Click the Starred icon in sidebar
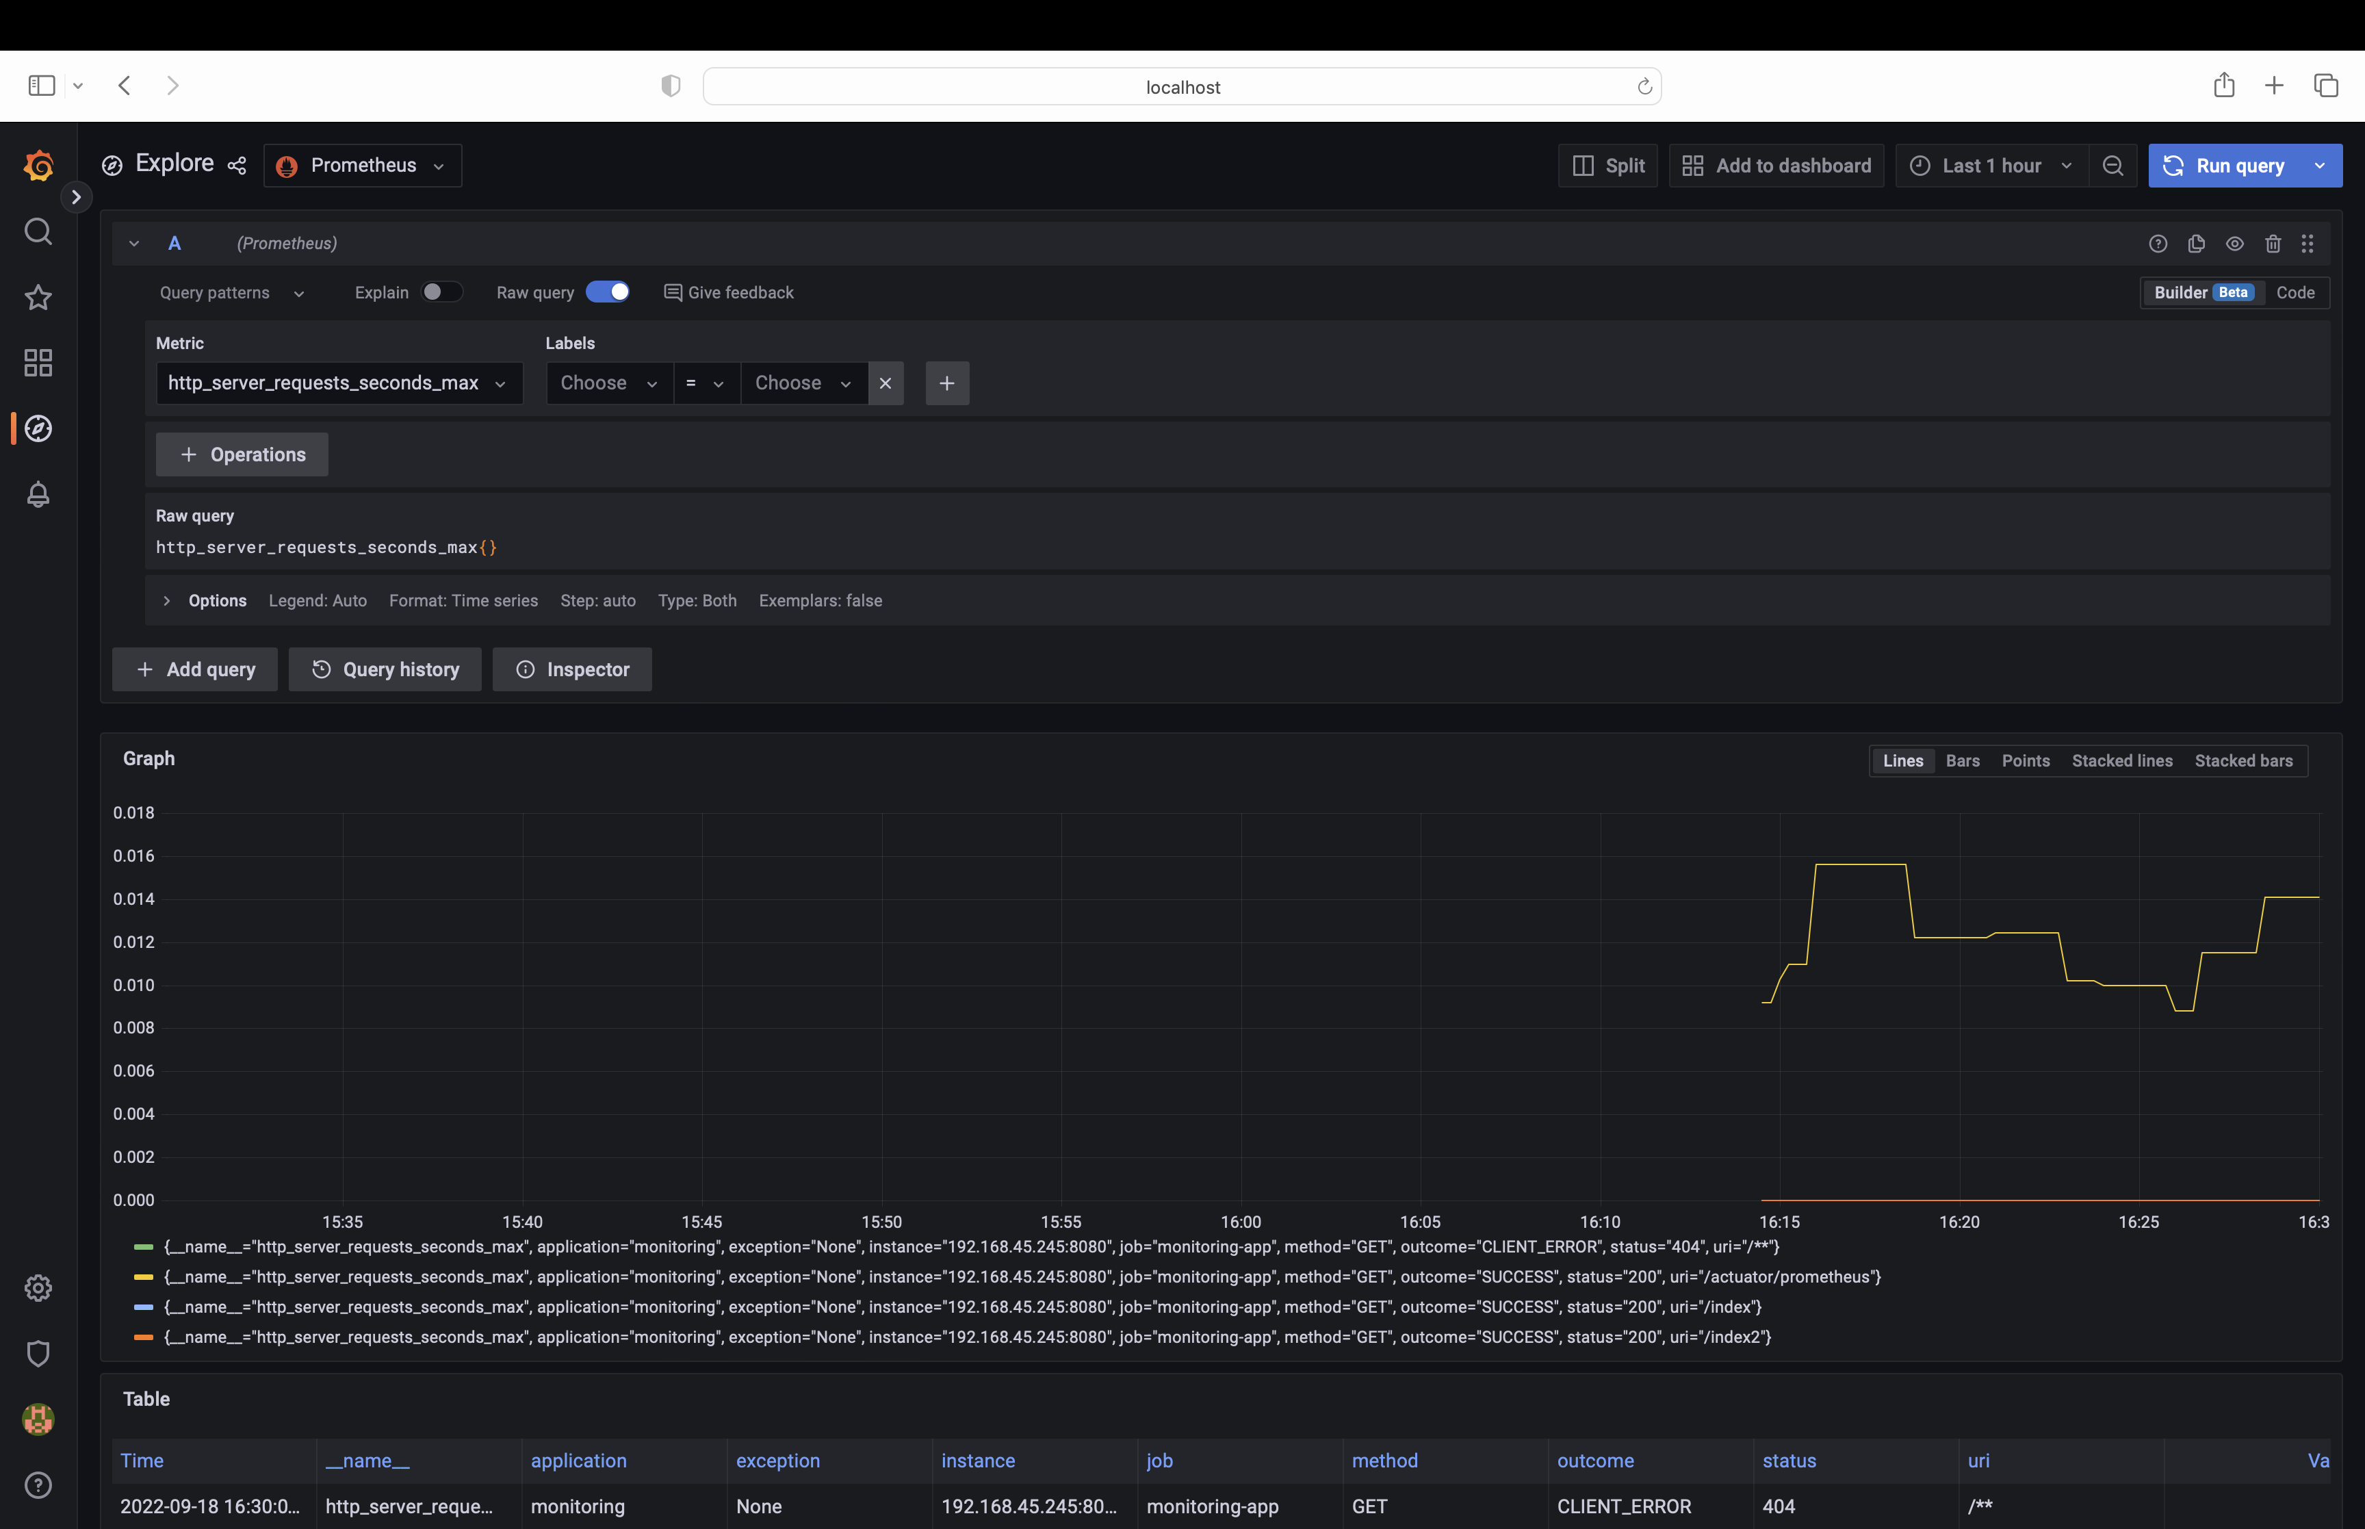Image resolution: width=2365 pixels, height=1529 pixels. (x=38, y=297)
